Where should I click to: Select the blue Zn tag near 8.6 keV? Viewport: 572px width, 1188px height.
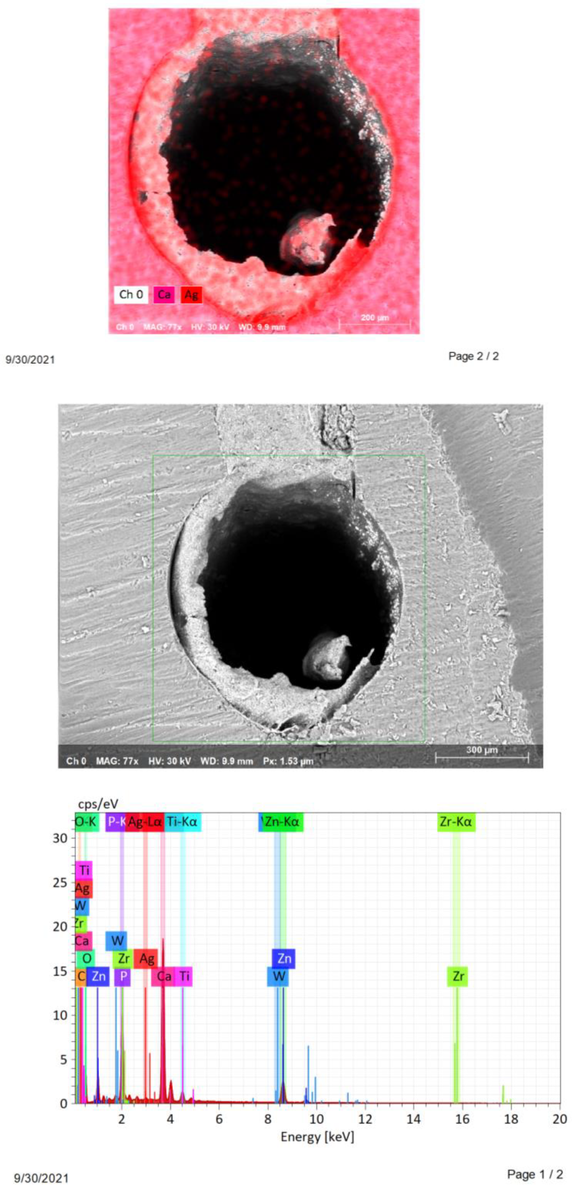click(284, 959)
